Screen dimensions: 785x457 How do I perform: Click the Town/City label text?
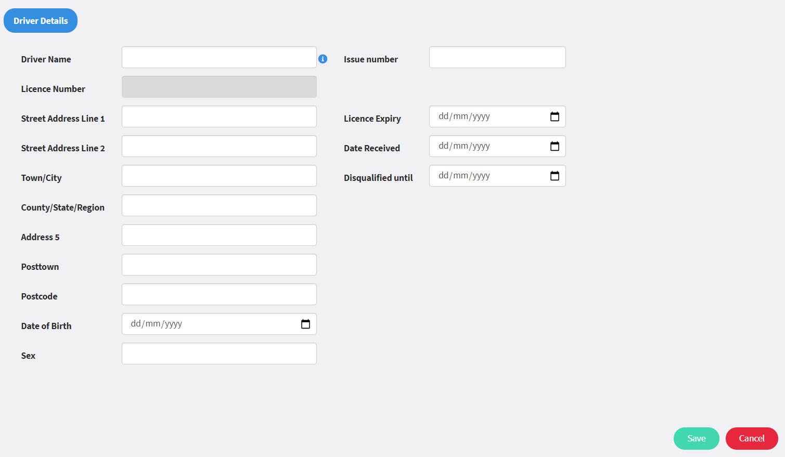click(41, 178)
